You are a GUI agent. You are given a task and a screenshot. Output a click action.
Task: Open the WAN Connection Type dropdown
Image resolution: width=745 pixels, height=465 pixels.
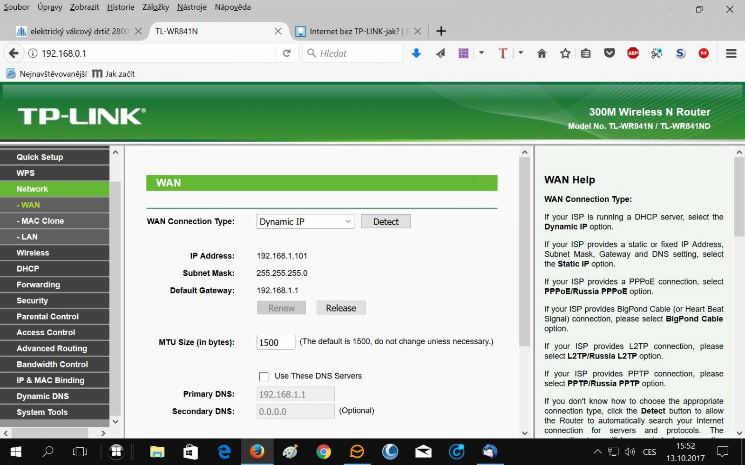click(305, 221)
